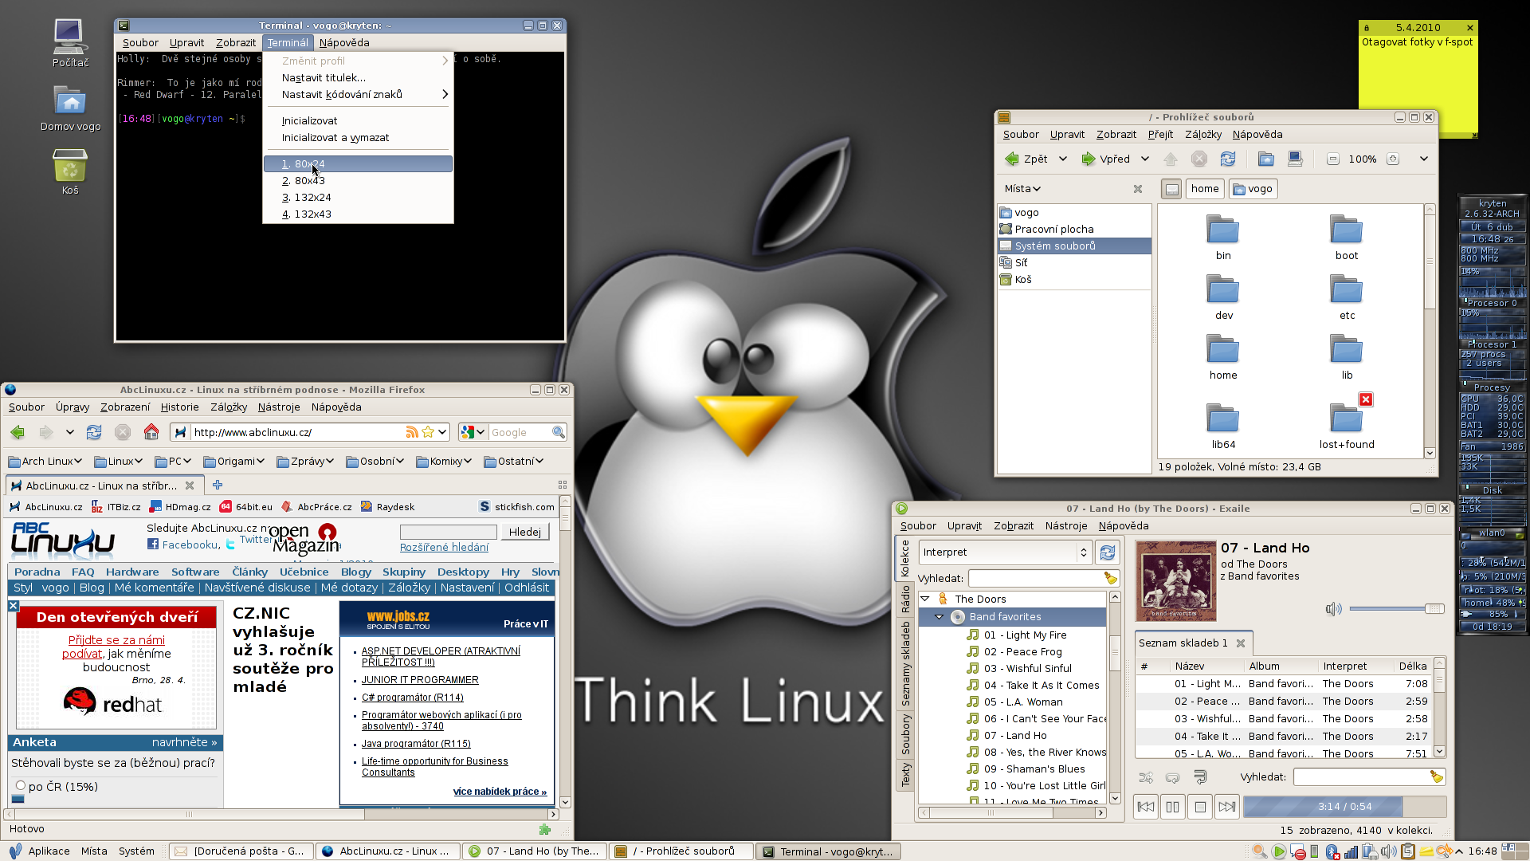Open search engine dropdown in Firefox
This screenshot has width=1530, height=861.
click(x=473, y=432)
